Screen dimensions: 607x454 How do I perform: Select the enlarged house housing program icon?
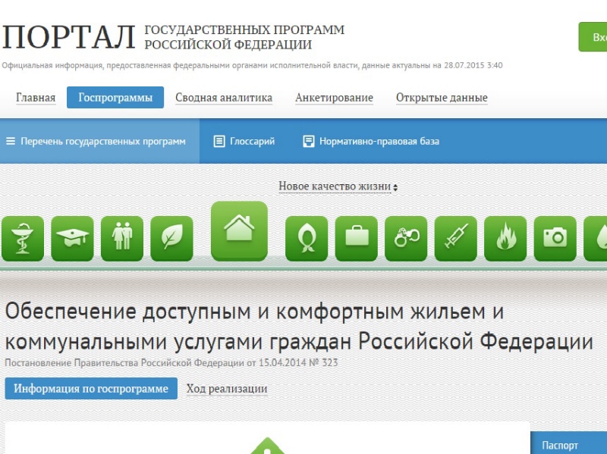[239, 230]
